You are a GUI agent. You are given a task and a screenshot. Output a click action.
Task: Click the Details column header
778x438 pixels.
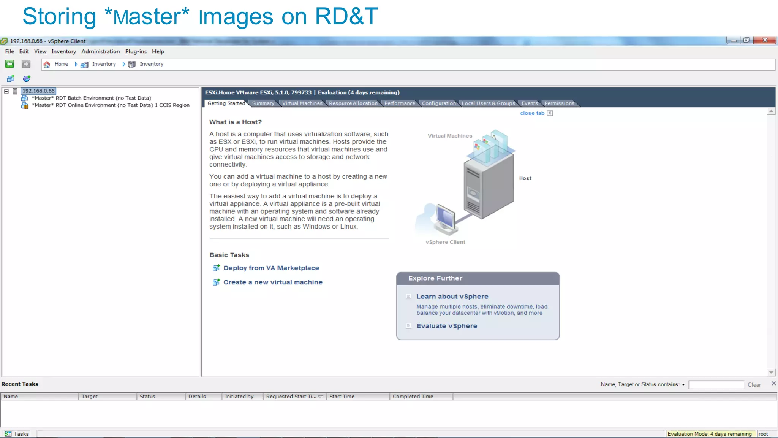coord(204,397)
